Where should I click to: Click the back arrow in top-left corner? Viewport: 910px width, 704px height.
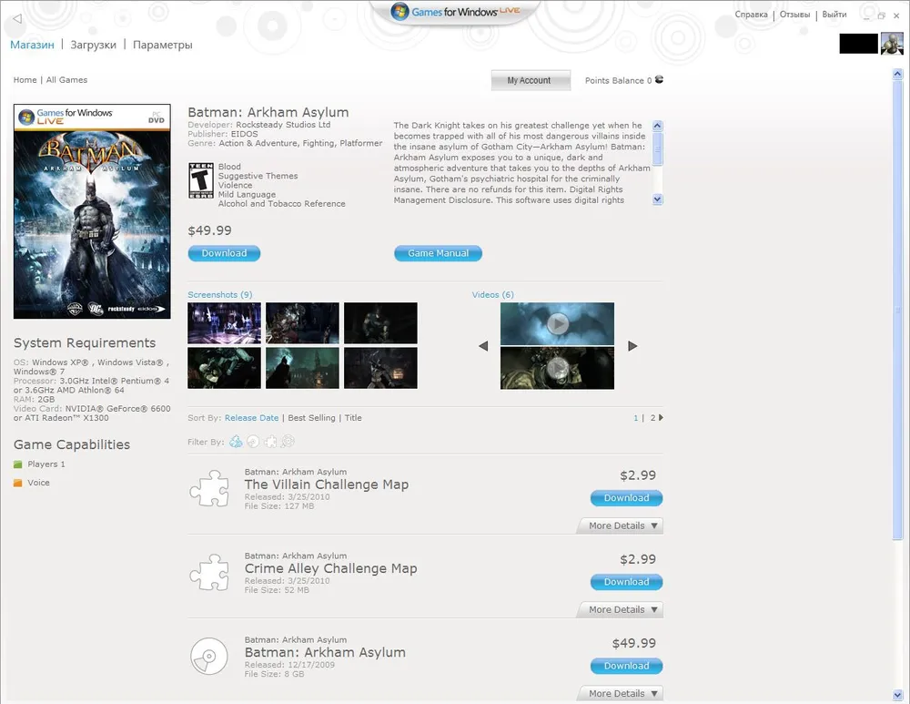[x=18, y=19]
